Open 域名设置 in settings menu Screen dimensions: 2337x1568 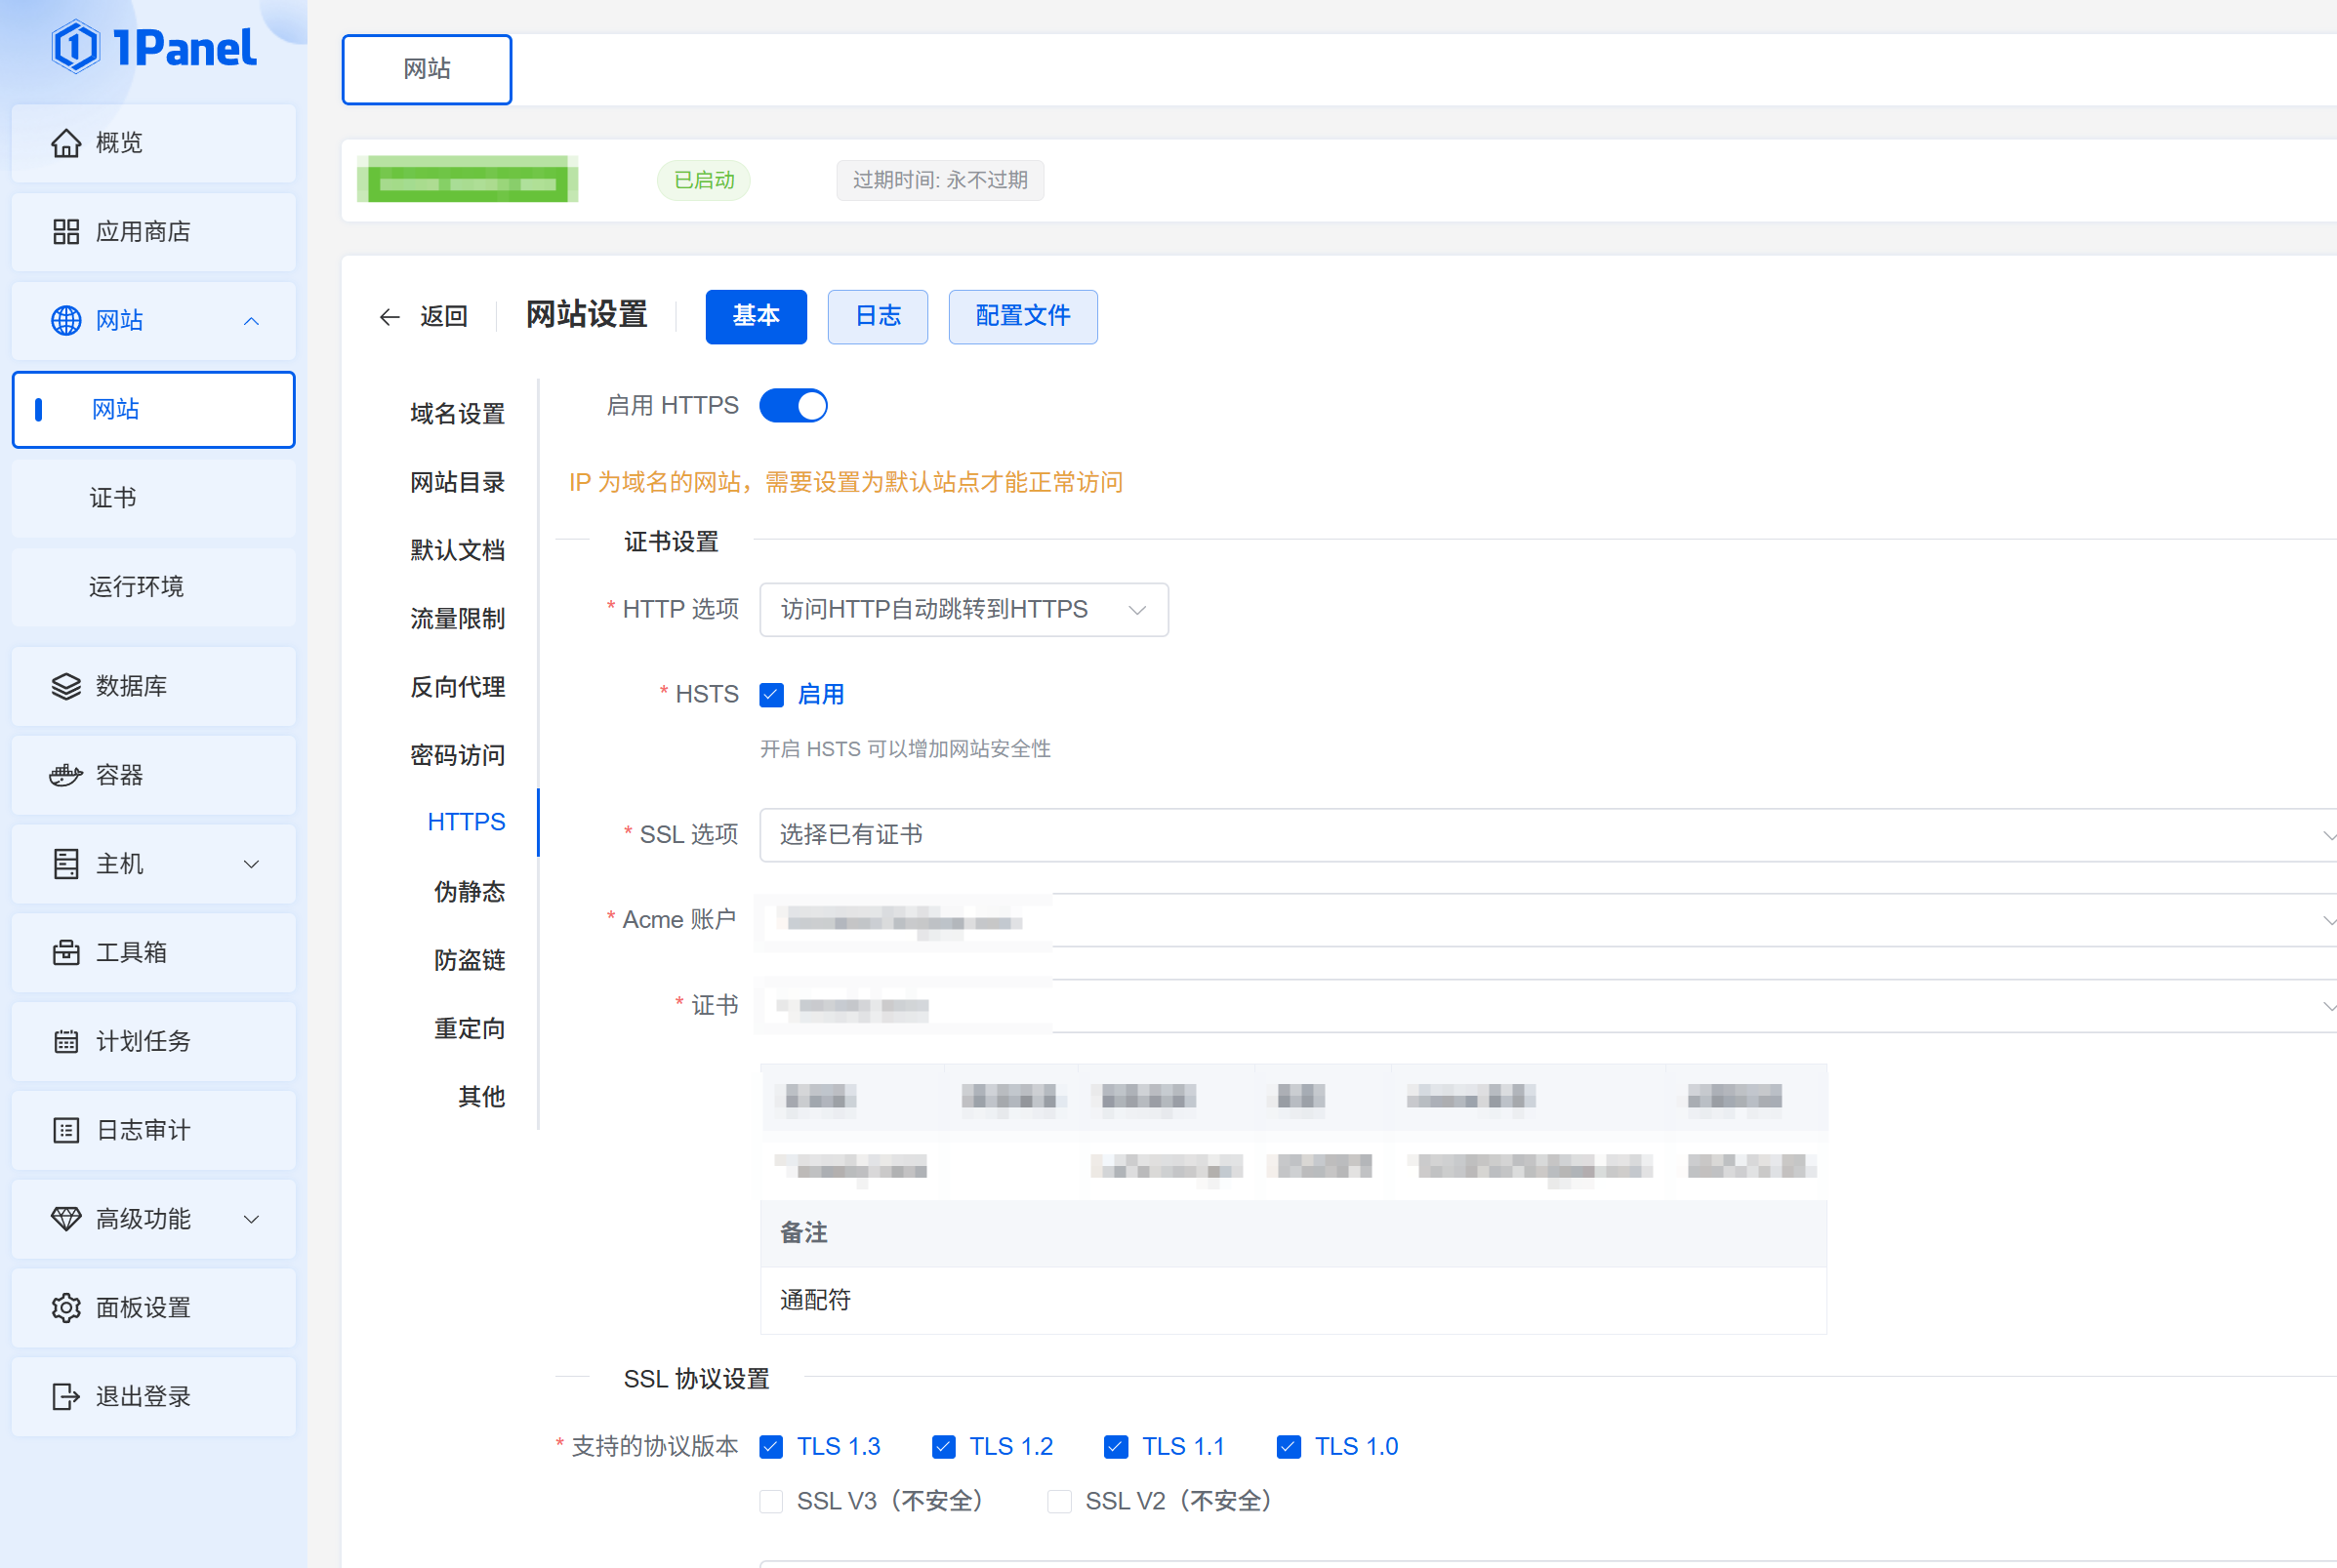457,414
